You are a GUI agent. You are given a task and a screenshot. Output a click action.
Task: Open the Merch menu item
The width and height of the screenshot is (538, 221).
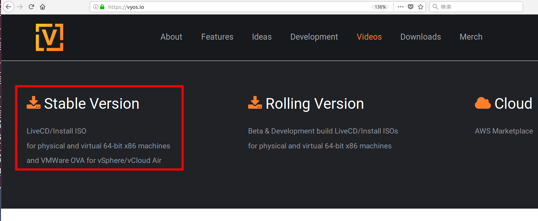471,37
